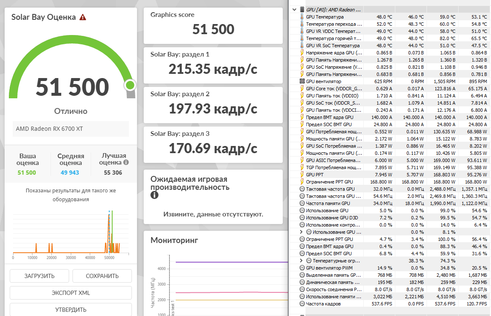The image size is (491, 316).
Task: Click the СОХРАНИТЬ button
Action: click(x=102, y=276)
